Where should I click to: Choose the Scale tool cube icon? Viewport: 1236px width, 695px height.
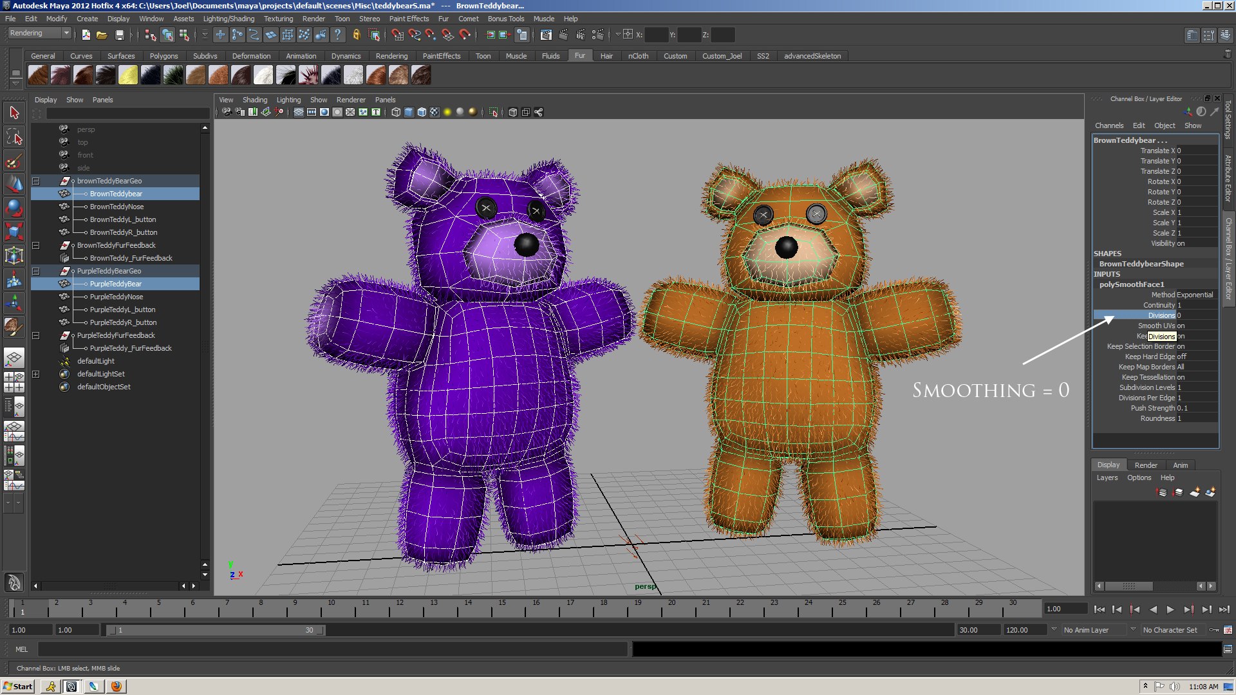[x=14, y=232]
